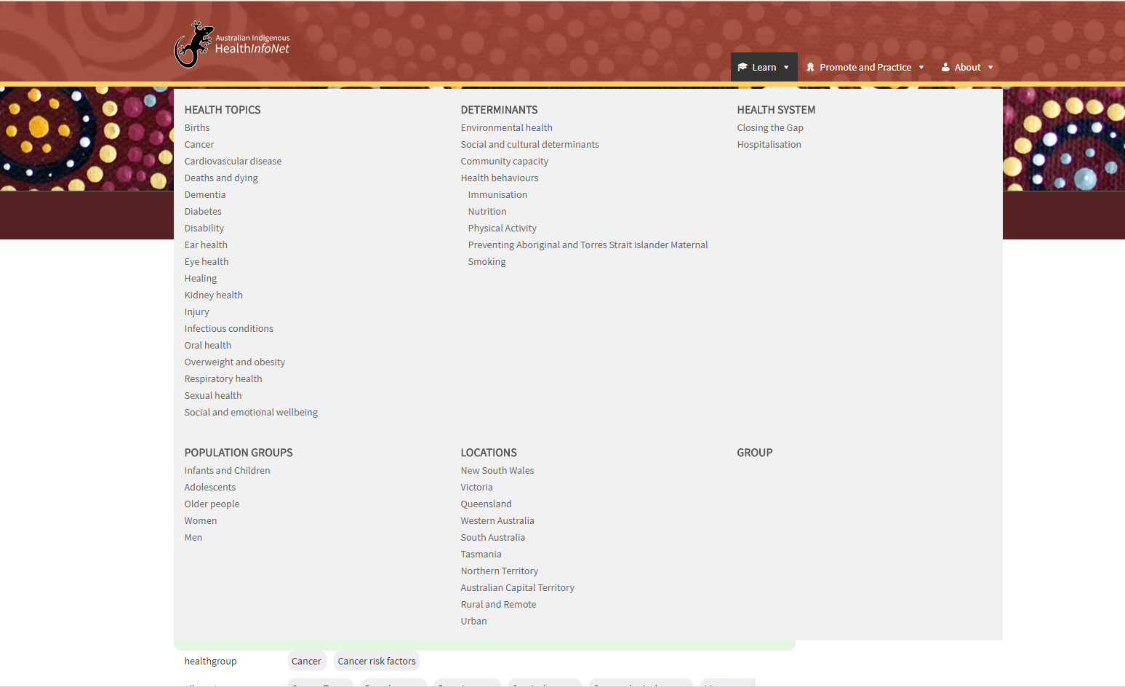Image resolution: width=1125 pixels, height=687 pixels.
Task: Open Cardiovascular disease under Health Topics
Action: pos(233,162)
